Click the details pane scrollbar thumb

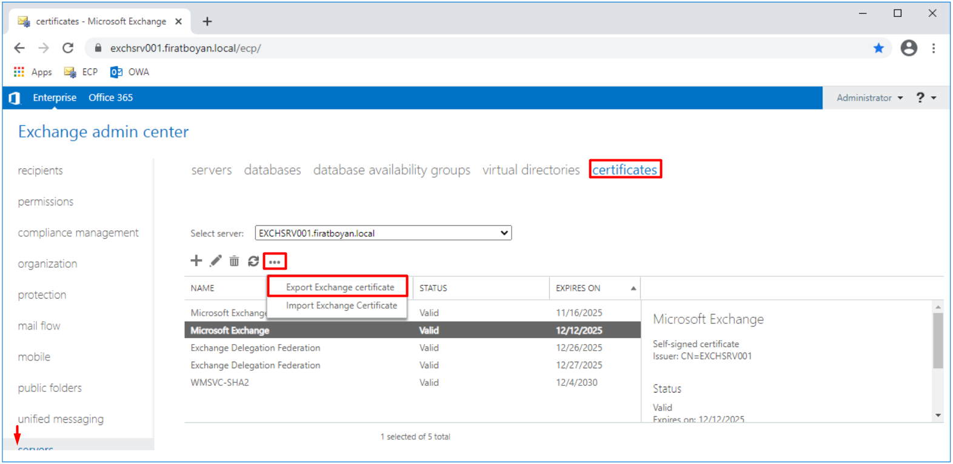point(938,340)
